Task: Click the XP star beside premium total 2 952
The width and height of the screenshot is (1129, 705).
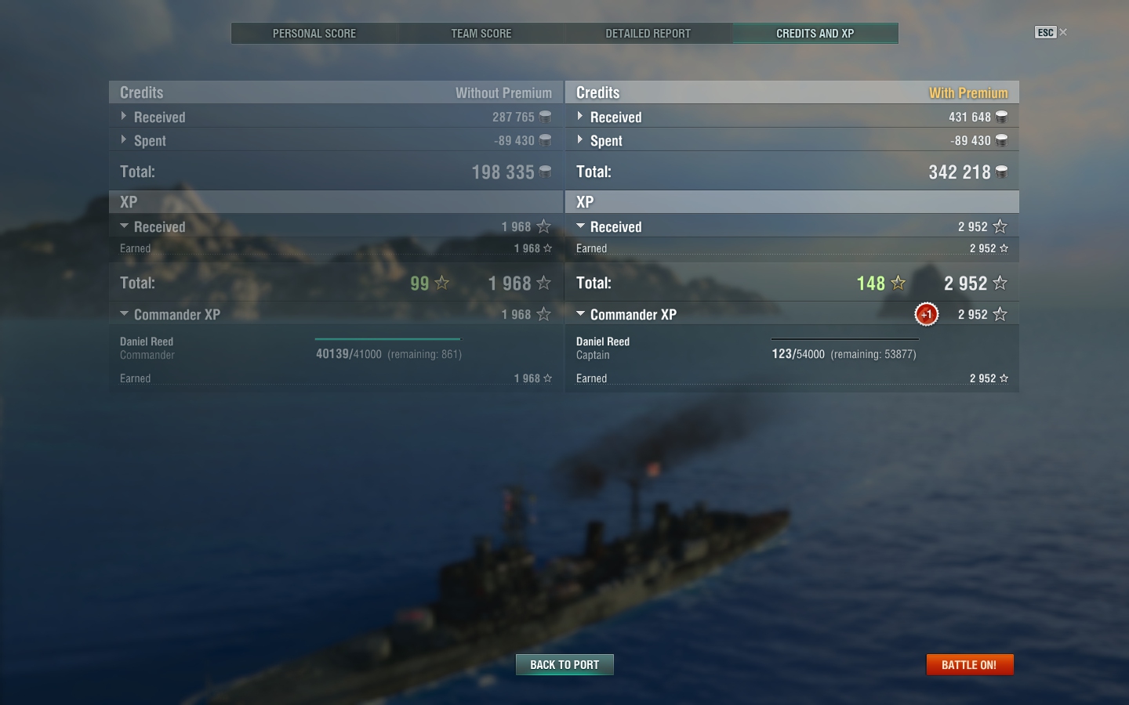Action: click(1000, 283)
